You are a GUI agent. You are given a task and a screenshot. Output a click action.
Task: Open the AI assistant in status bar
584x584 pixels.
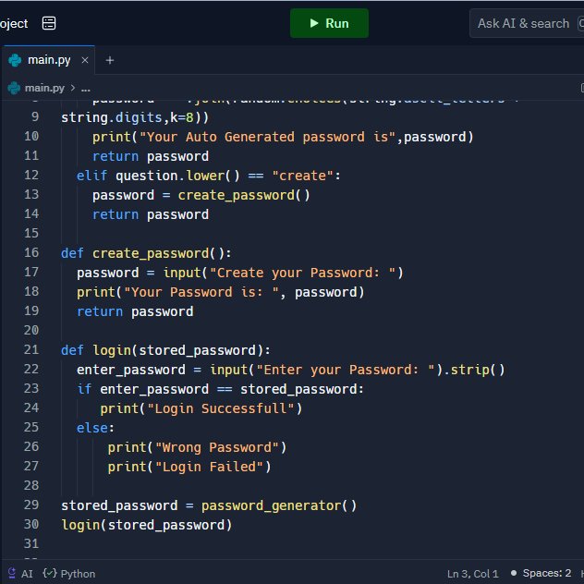pyautogui.click(x=20, y=573)
